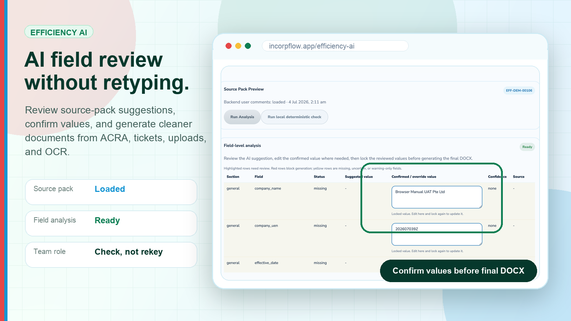
Task: Click missing status in company_uen row
Action: (320, 225)
